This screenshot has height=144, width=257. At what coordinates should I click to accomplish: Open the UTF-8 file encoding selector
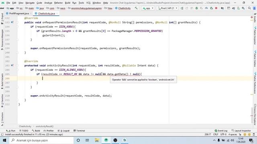pyautogui.click(x=223, y=134)
